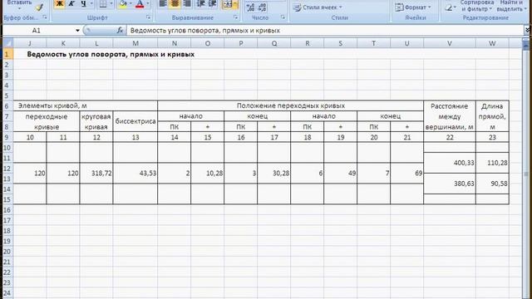532x299 pixels.
Task: Click the fill color bucket icon
Action: click(x=123, y=3)
